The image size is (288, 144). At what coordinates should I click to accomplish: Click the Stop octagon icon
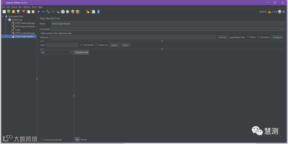pyautogui.click(x=63, y=12)
